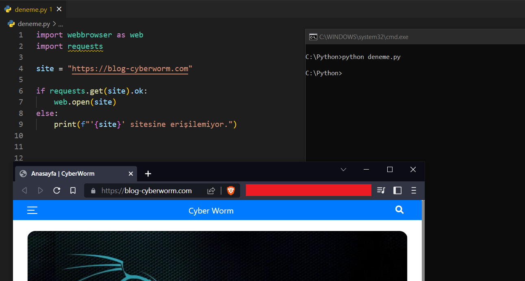Click the browser address bar URL field

tap(146, 190)
